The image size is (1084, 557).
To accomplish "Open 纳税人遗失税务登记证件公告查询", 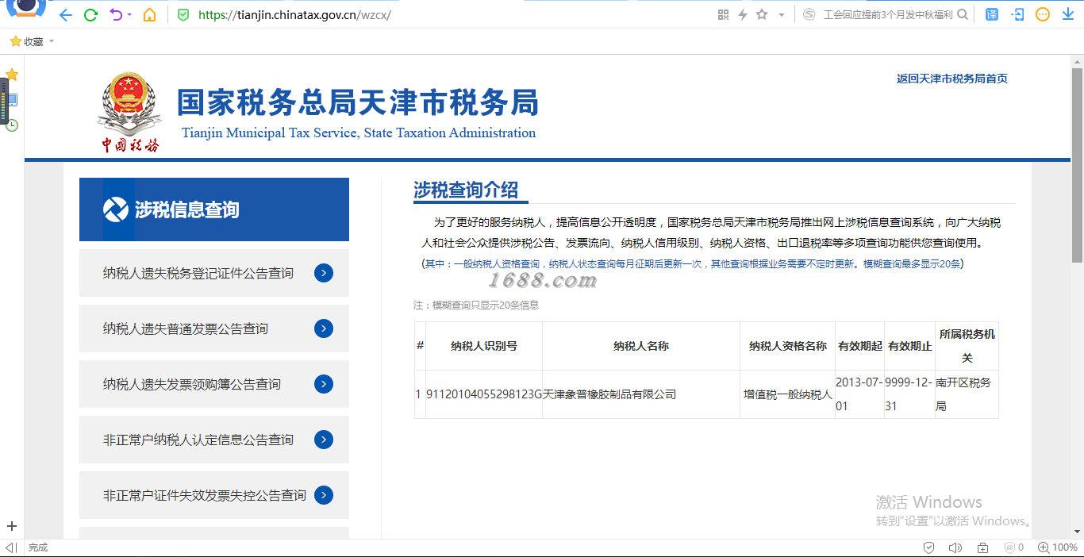I will click(214, 273).
